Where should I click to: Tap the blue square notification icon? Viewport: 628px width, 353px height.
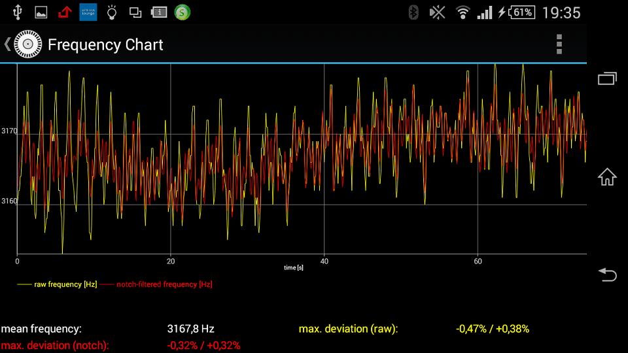pos(88,12)
